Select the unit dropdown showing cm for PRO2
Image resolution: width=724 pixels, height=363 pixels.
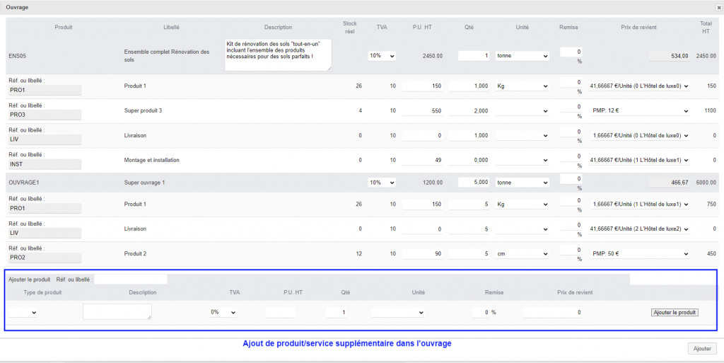(522, 254)
